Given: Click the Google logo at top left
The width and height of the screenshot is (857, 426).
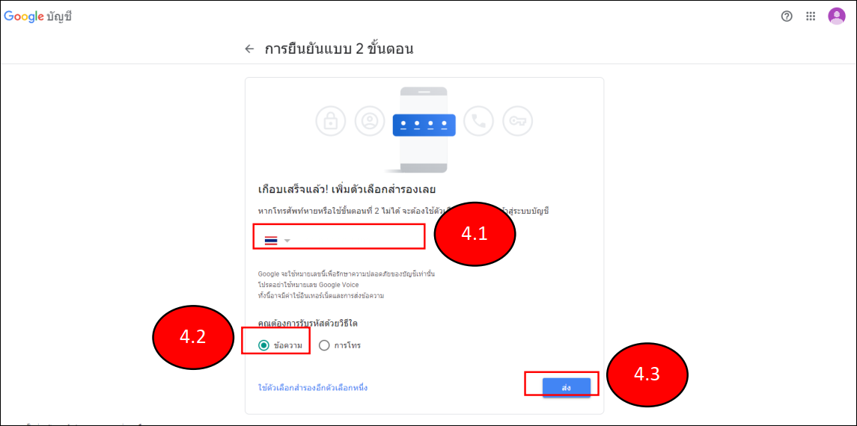Looking at the screenshot, I should point(24,16).
